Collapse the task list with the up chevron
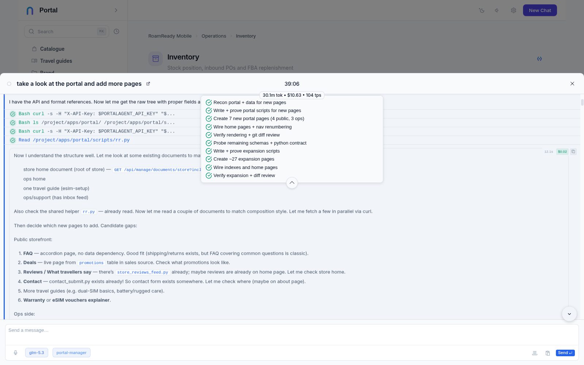Viewport: 584px width, 365px height. 292,182
